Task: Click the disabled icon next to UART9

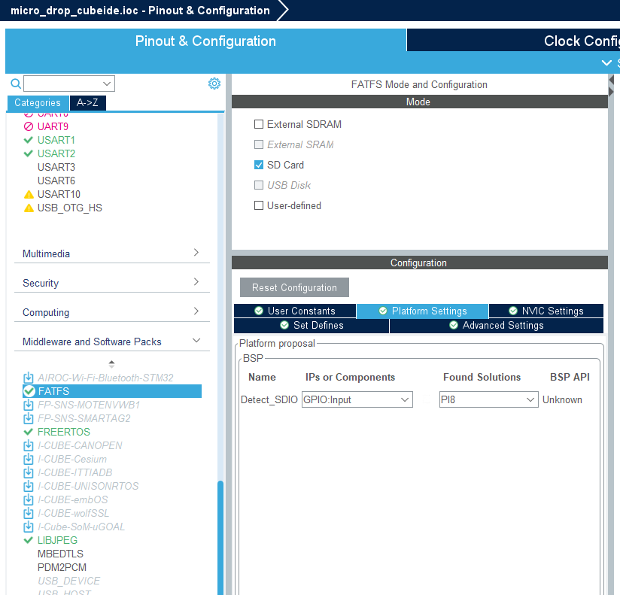Action: (x=29, y=126)
